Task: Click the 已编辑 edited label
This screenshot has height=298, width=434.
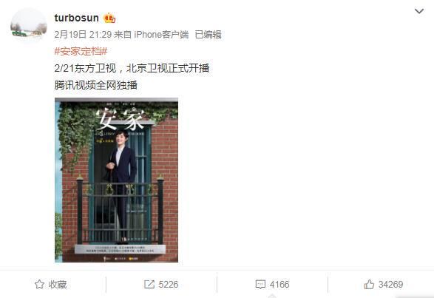Action: 208,35
